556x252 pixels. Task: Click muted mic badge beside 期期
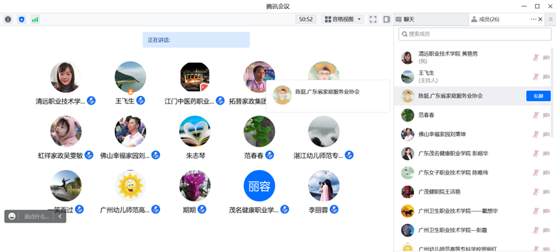202,210
